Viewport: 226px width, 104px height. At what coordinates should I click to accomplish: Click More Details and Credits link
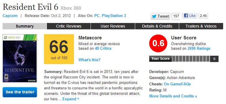173,96
